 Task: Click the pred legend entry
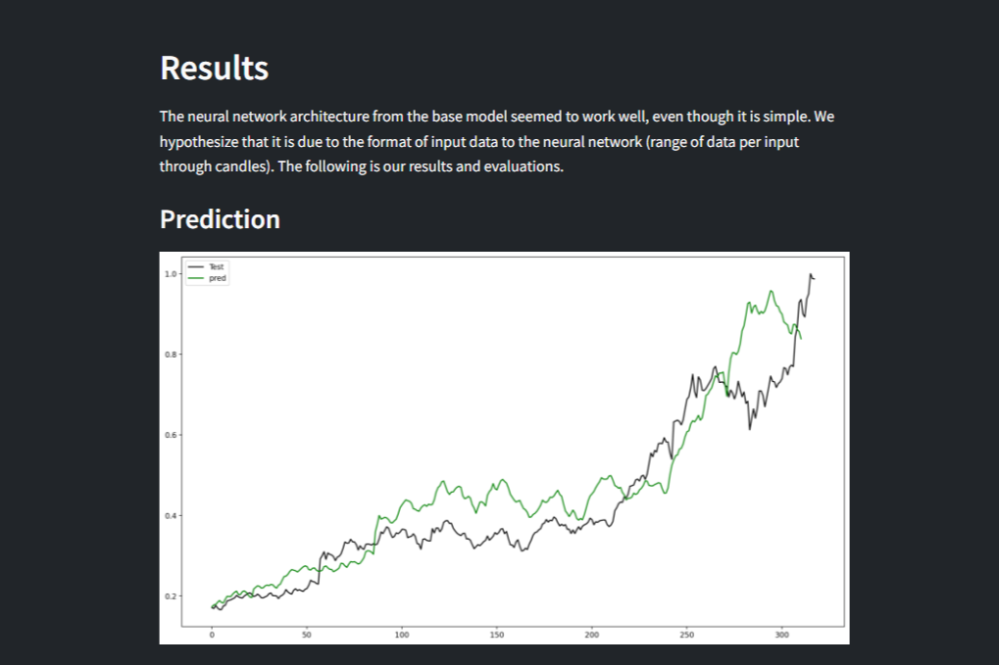(x=218, y=278)
